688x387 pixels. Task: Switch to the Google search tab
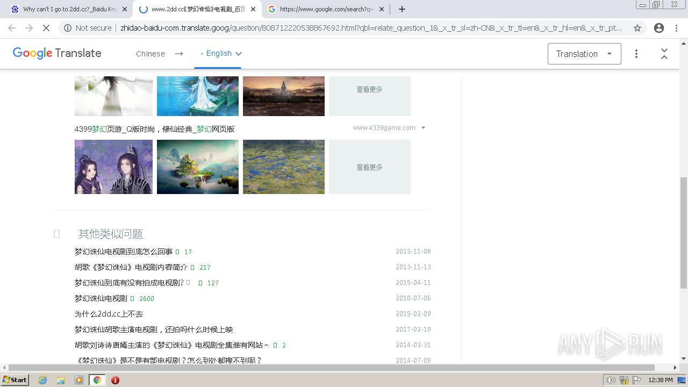pyautogui.click(x=326, y=9)
